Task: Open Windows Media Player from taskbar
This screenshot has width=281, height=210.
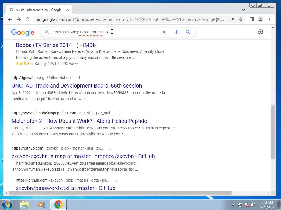Action: 41,205
